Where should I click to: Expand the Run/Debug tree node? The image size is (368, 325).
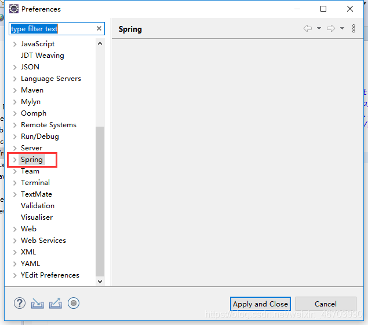click(15, 136)
